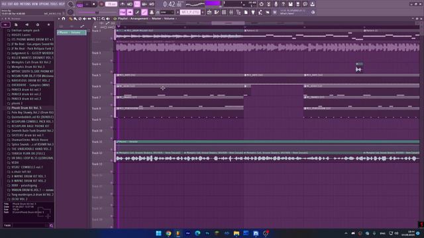Select the Select tool in playlist toolbar
The image size is (424, 238).
(x=99, y=19)
